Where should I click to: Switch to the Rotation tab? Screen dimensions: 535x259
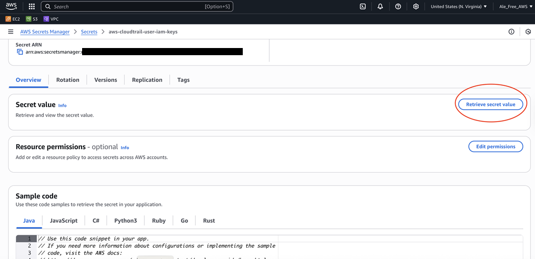tap(67, 80)
